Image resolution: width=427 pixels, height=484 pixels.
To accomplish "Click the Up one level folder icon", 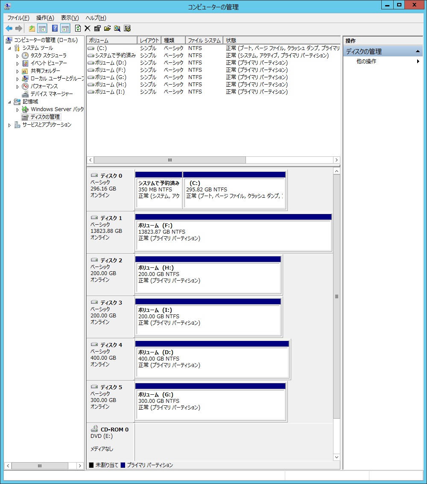I will [32, 29].
